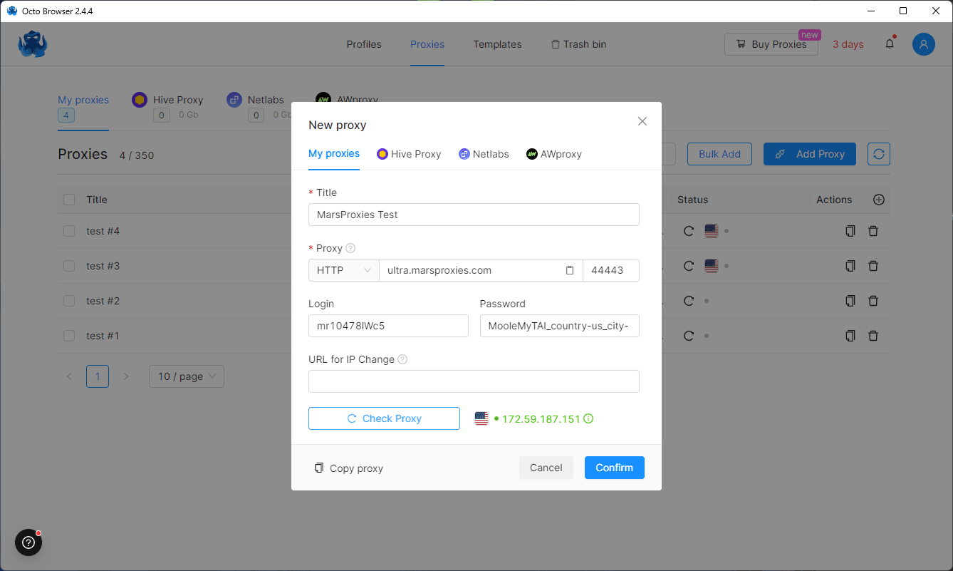Delete the test #2 proxy
The height and width of the screenshot is (571, 953).
click(x=873, y=301)
